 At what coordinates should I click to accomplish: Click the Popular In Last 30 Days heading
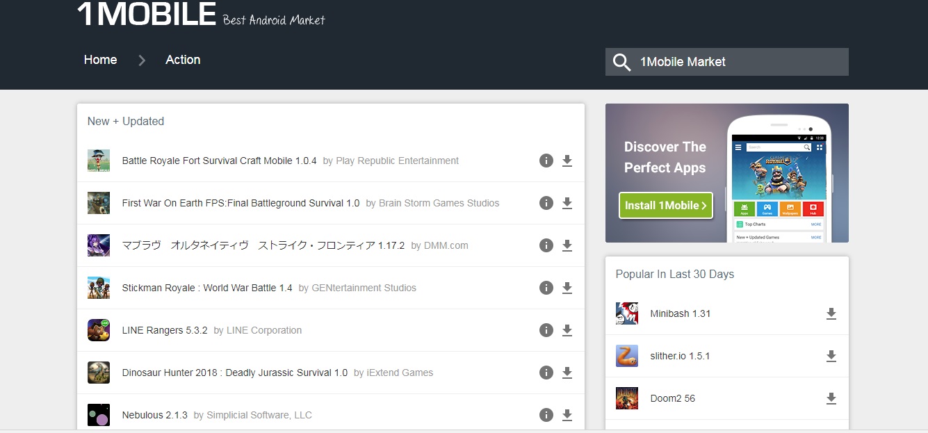tap(675, 274)
